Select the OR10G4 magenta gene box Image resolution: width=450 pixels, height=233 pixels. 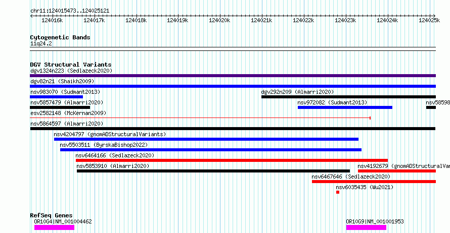54,227
